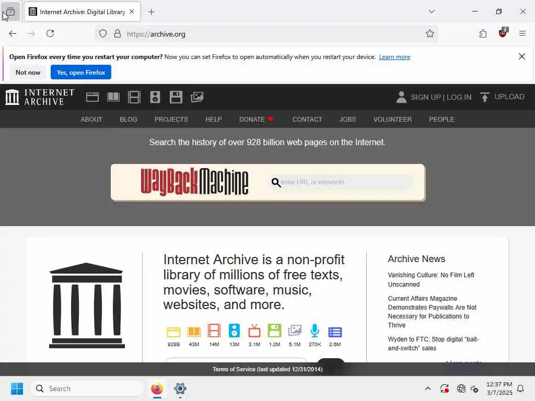Open the CONTACT menu item
535x401 pixels.
(x=307, y=120)
